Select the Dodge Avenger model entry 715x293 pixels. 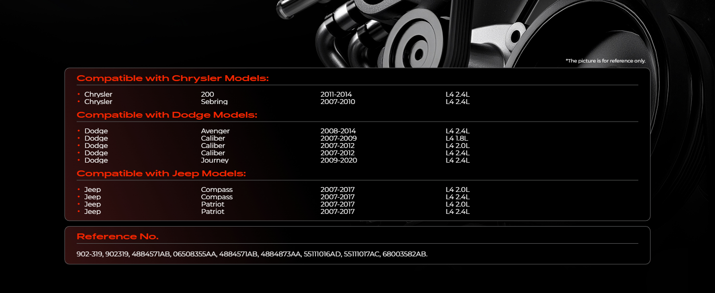[x=215, y=131]
